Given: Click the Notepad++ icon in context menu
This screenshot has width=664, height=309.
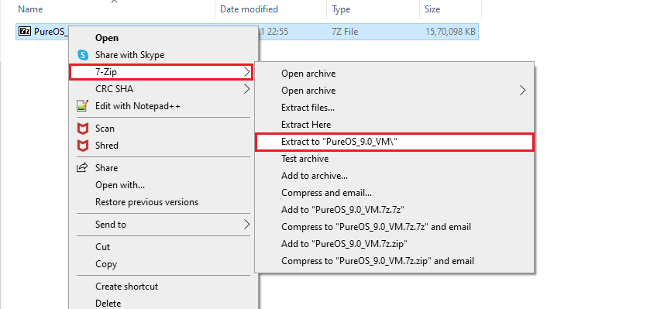Looking at the screenshot, I should tap(83, 106).
